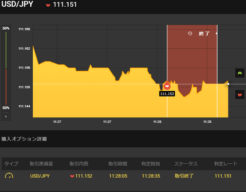Click the 取引原資産 column header
Viewport: 246px width, 192px height.
pyautogui.click(x=41, y=164)
